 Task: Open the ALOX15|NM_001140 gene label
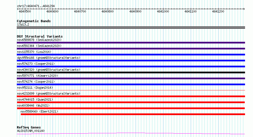31,131
